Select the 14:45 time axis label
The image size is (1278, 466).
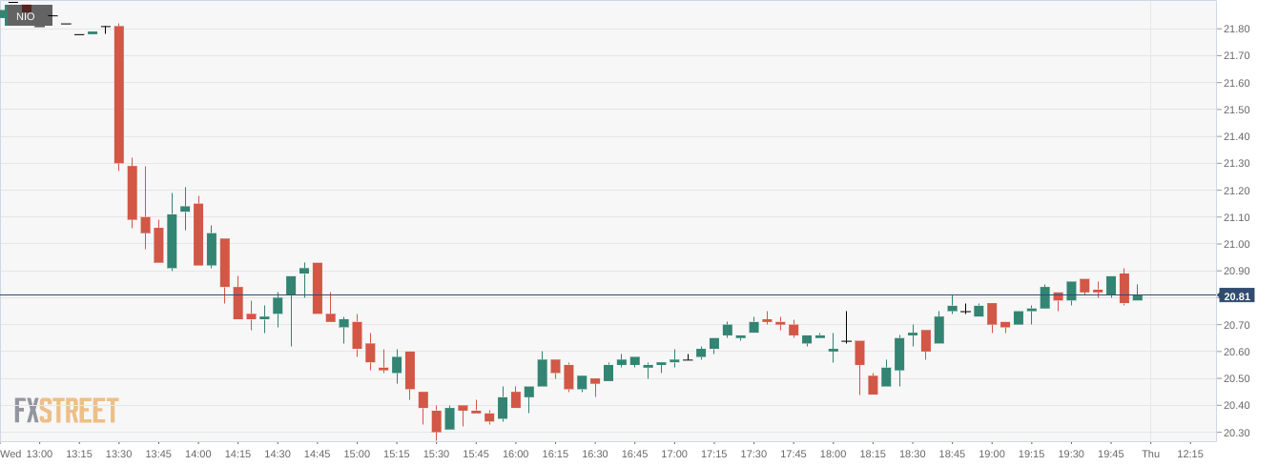[318, 454]
